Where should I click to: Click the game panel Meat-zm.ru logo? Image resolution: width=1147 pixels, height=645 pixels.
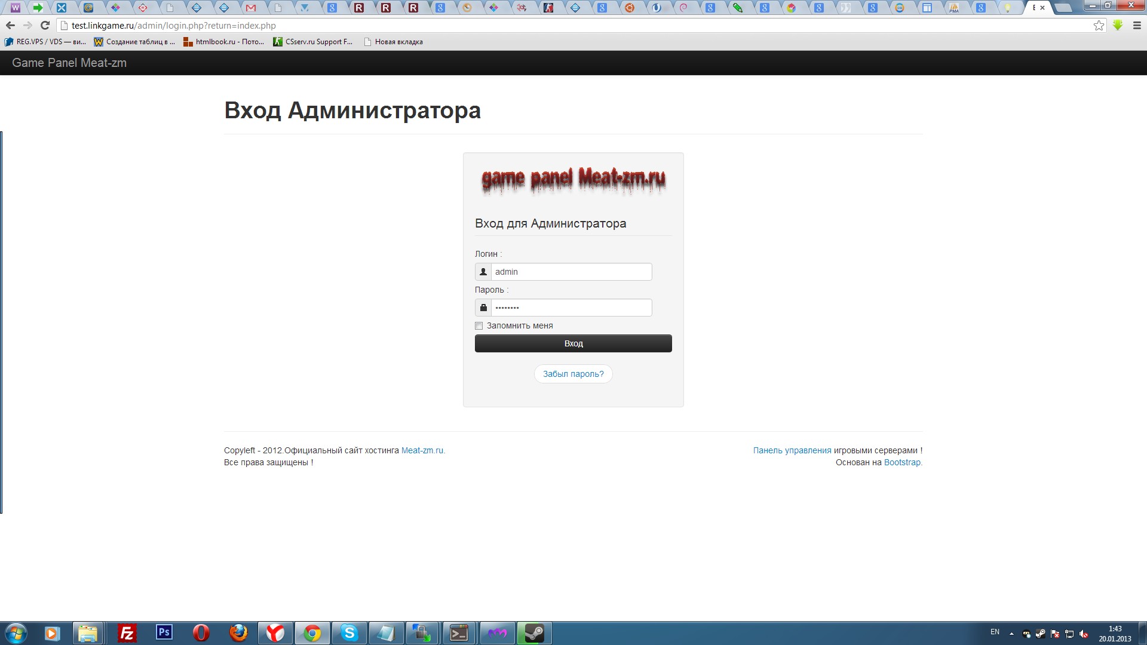pyautogui.click(x=573, y=180)
